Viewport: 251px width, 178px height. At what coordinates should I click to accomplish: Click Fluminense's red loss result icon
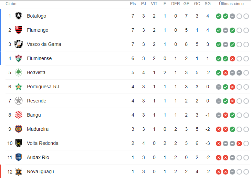pos(232,59)
